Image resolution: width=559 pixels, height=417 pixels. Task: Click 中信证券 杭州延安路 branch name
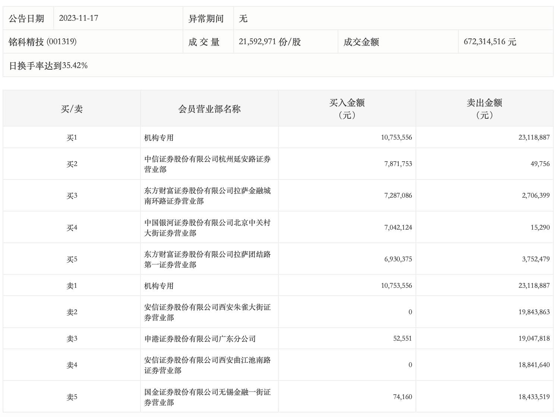(x=207, y=164)
